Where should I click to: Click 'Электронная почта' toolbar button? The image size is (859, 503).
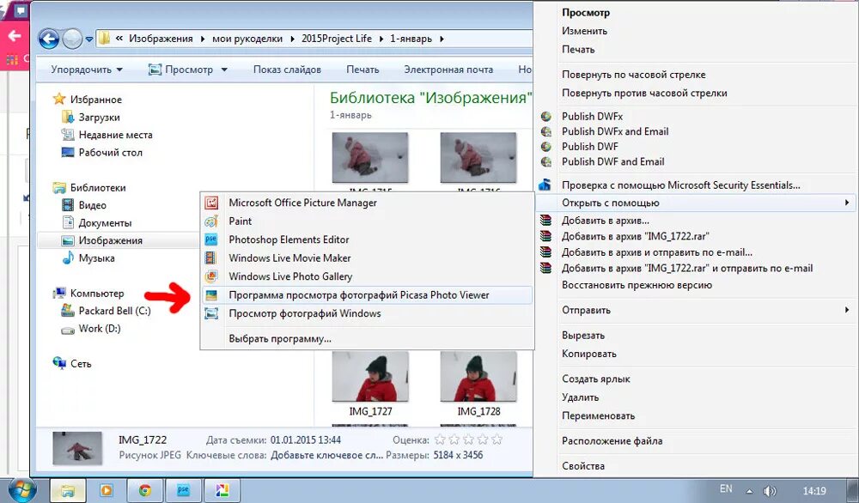point(448,70)
